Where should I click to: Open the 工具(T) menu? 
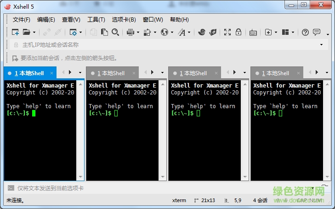(96, 20)
